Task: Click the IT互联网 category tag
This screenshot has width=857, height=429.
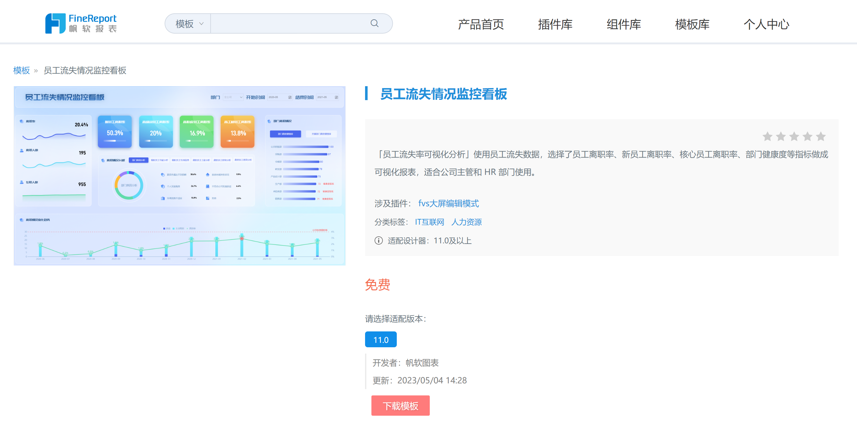Action: [429, 222]
